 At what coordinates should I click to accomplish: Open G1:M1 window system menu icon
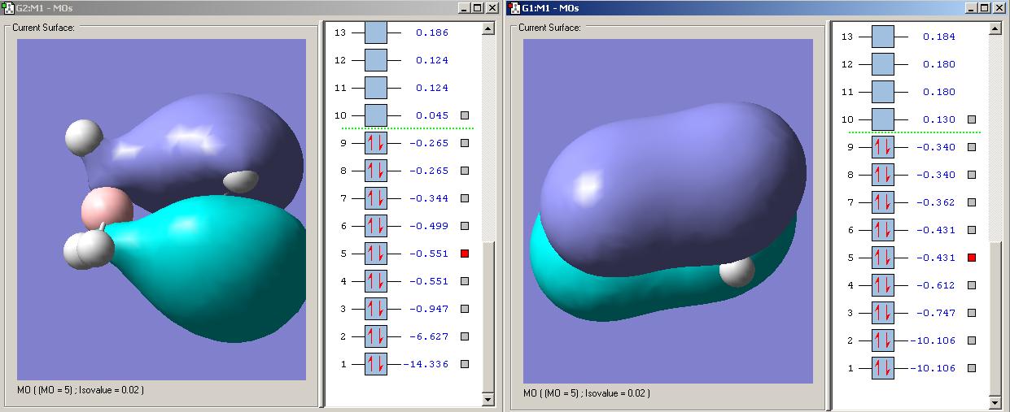pyautogui.click(x=514, y=8)
